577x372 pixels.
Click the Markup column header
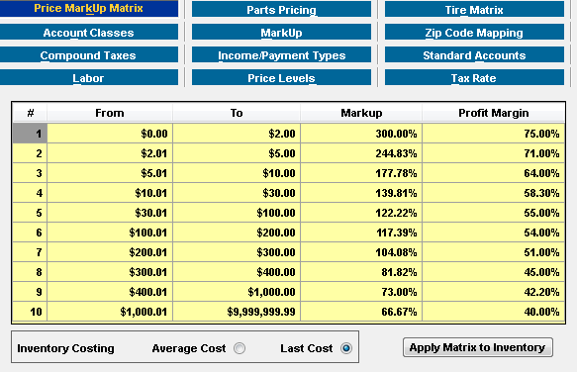pos(361,113)
